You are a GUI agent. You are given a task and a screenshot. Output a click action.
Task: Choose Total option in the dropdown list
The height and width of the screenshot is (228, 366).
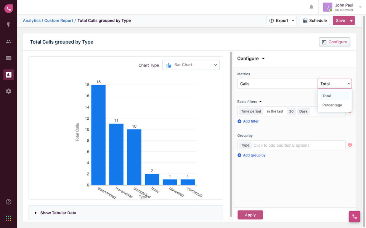327,96
